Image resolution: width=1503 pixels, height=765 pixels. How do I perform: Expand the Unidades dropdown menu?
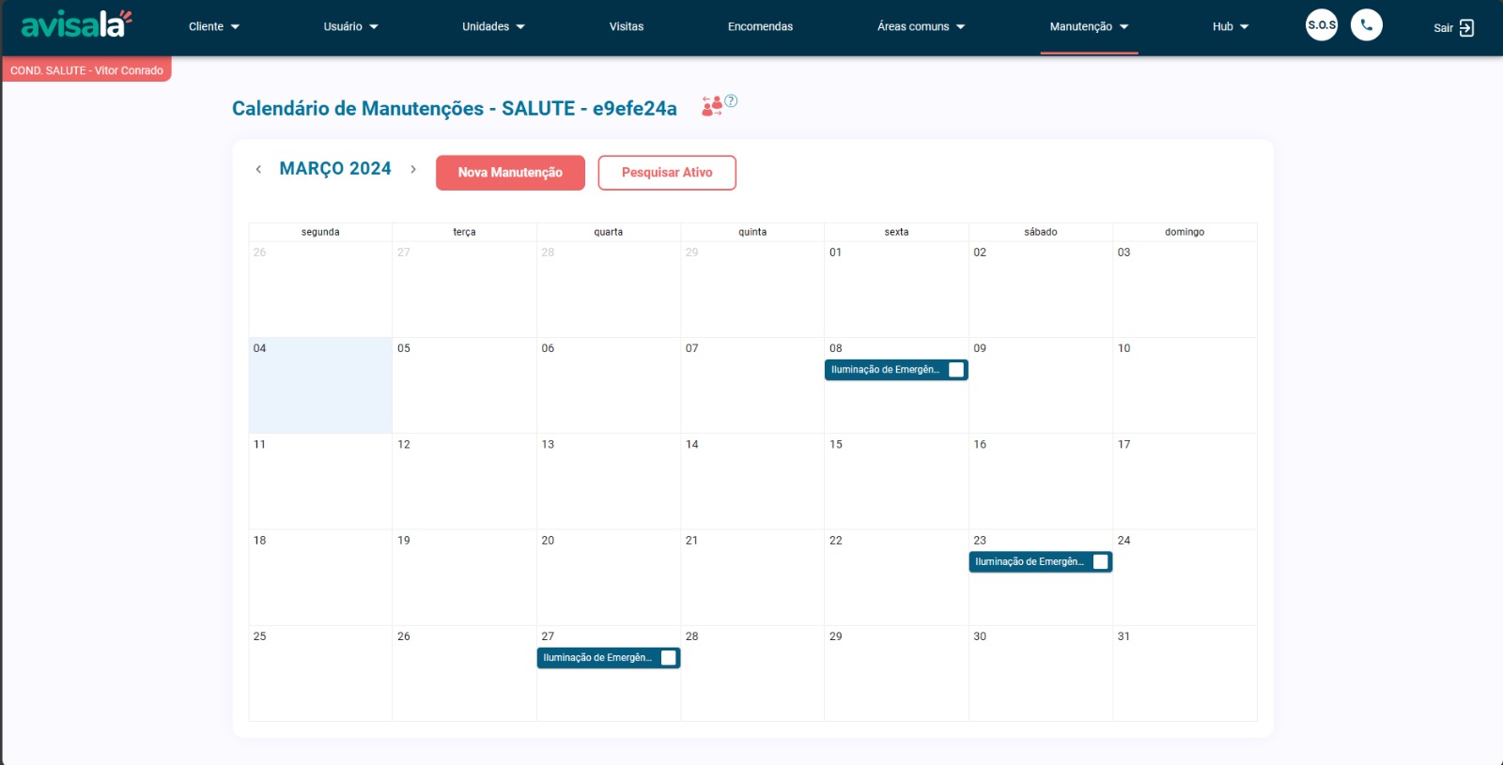[x=493, y=26]
